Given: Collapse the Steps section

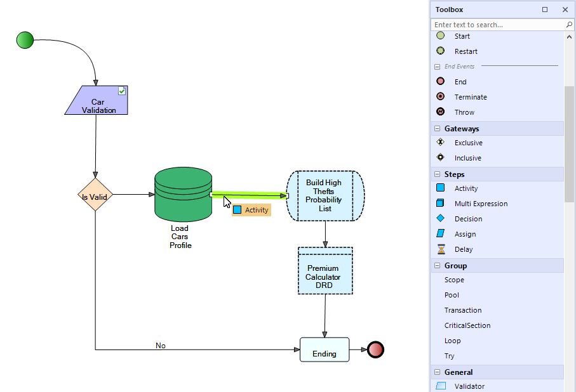Looking at the screenshot, I should (x=437, y=174).
